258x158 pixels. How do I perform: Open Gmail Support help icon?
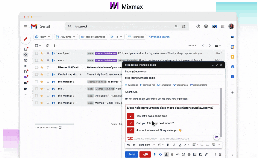tap(198, 26)
